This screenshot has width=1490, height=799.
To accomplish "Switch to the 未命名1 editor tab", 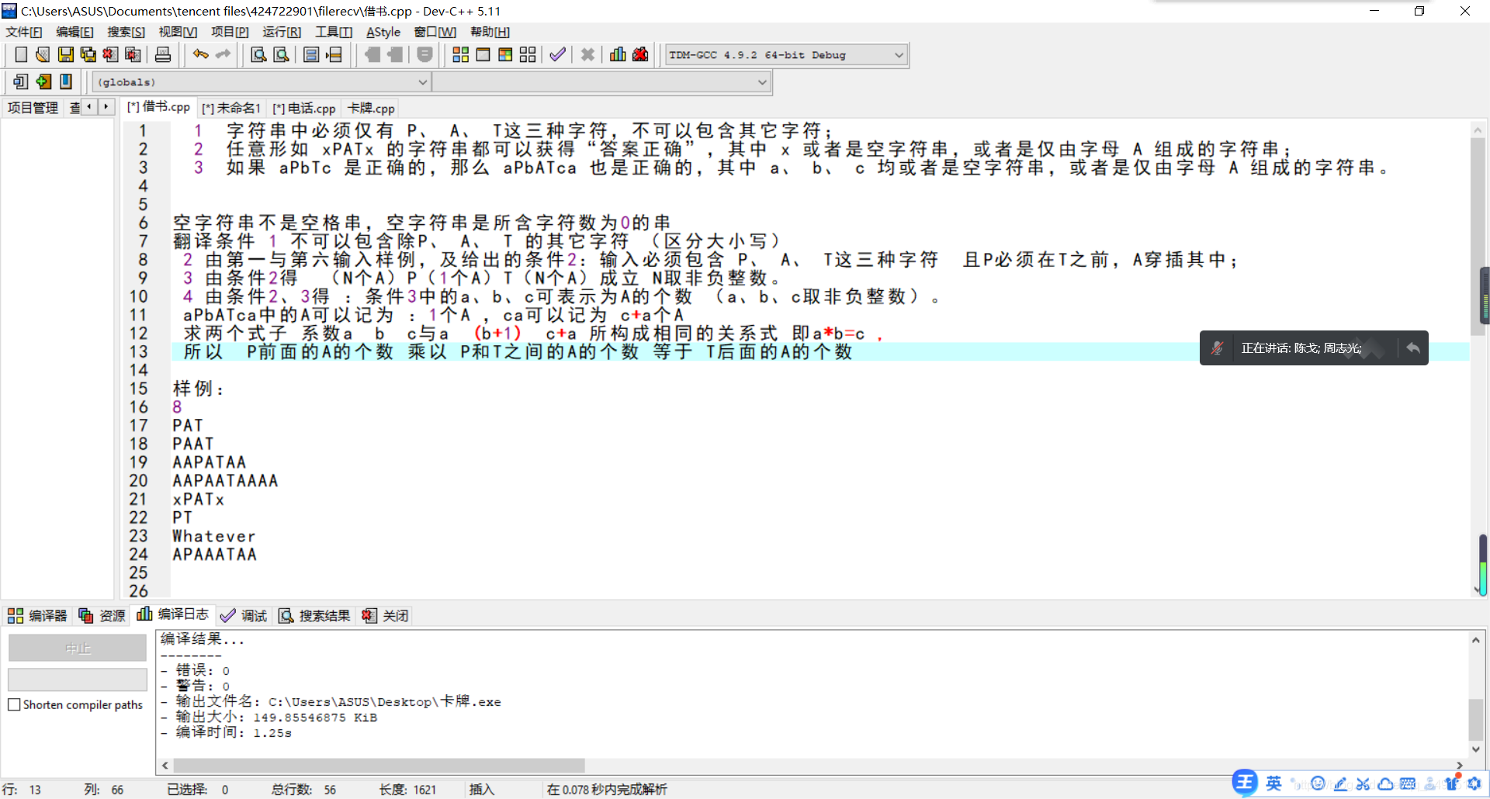I will (x=231, y=108).
